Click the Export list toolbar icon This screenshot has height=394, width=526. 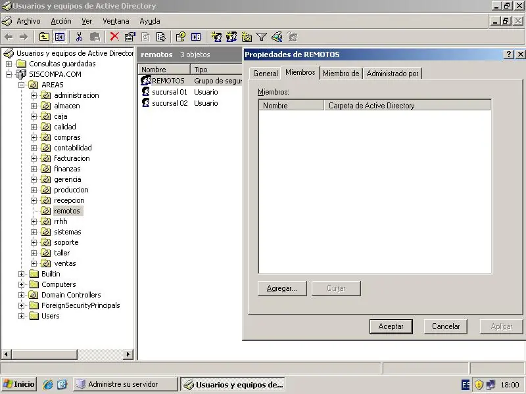160,37
